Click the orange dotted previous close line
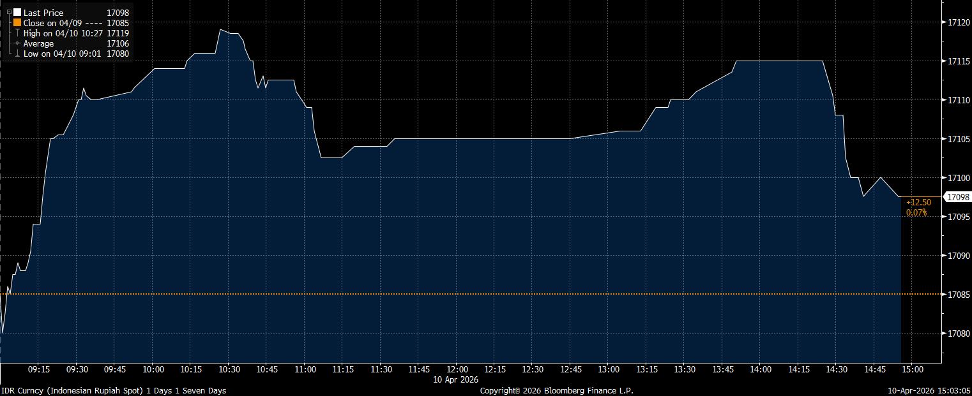Screen dimensions: 972x396 447,294
